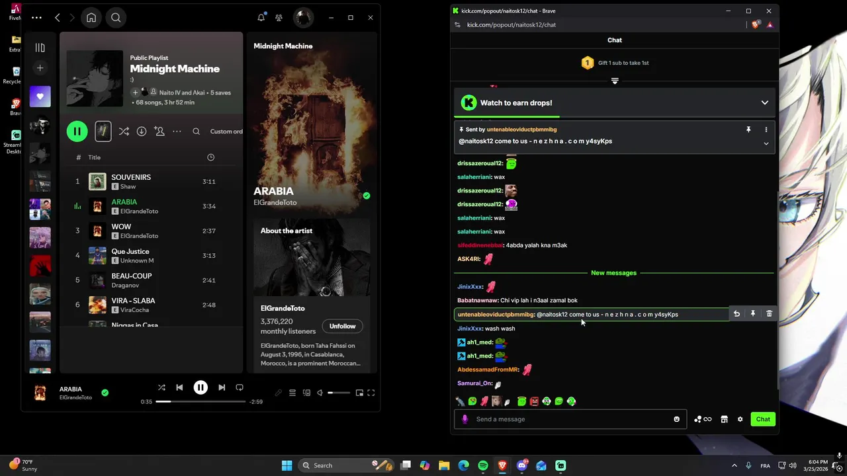This screenshot has height=476, width=847.
Task: Expand the gift sub leaderboard handle
Action: pos(615,81)
